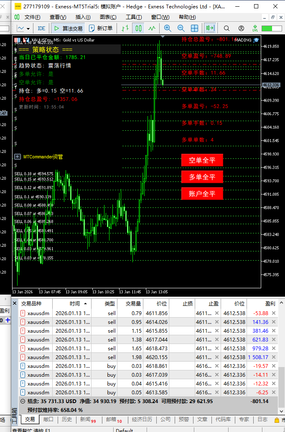Select the sell 1.15 order row icon
This screenshot has width=285, height=432.
(23, 331)
